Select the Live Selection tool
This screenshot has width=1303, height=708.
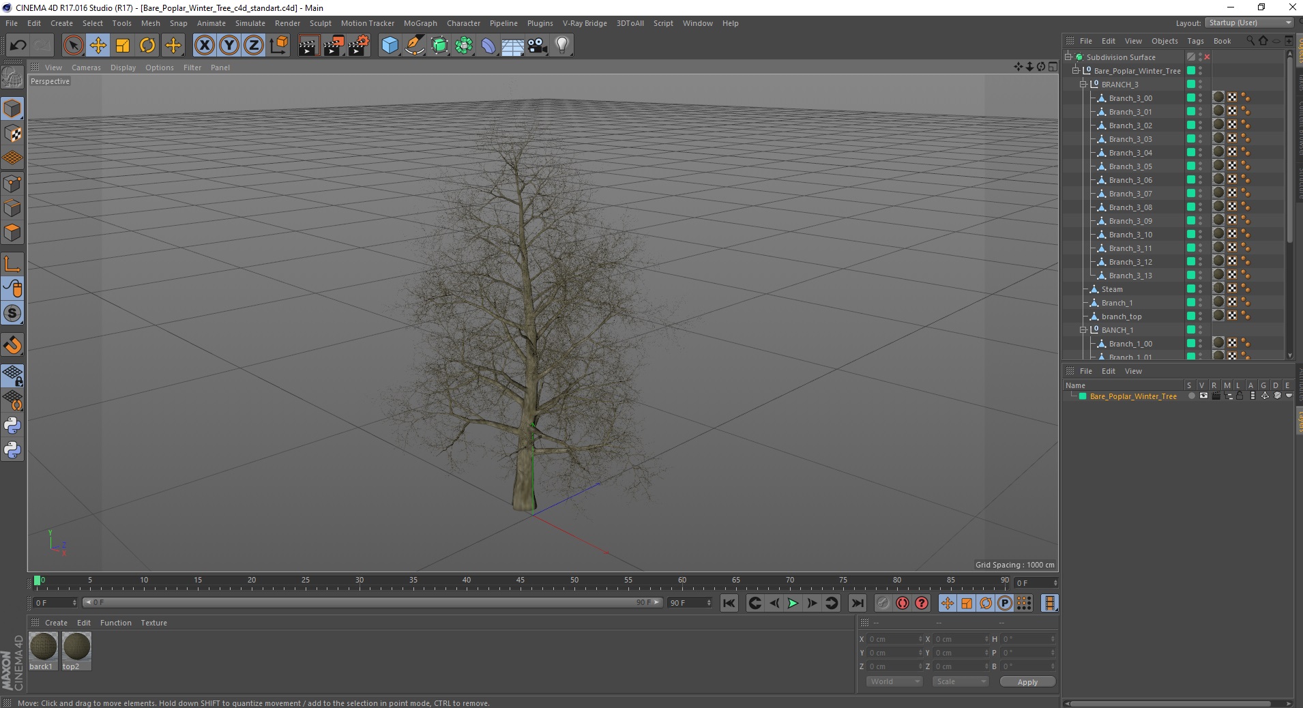click(73, 46)
